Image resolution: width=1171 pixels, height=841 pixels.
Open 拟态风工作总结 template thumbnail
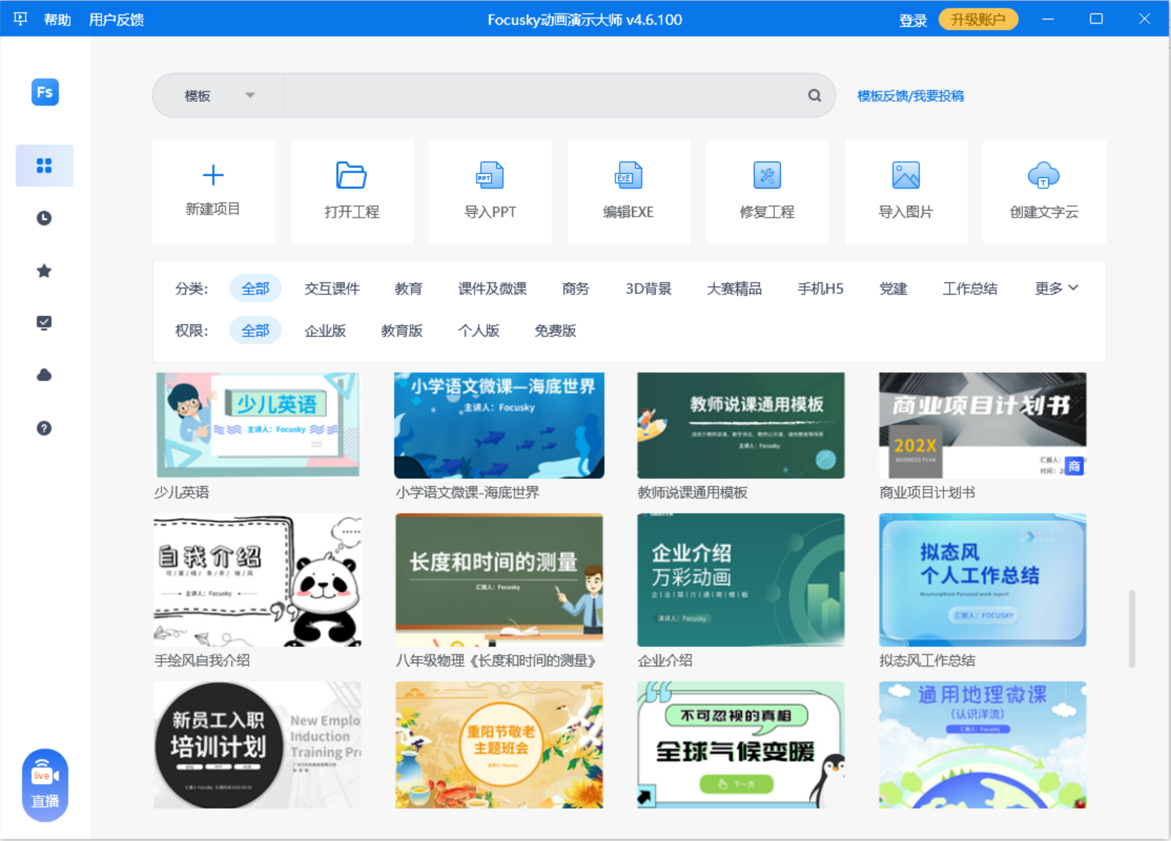[982, 580]
